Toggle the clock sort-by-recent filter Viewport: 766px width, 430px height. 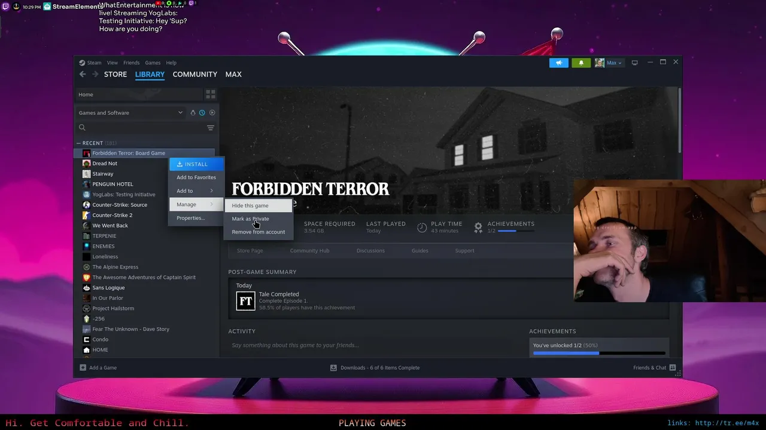click(202, 112)
